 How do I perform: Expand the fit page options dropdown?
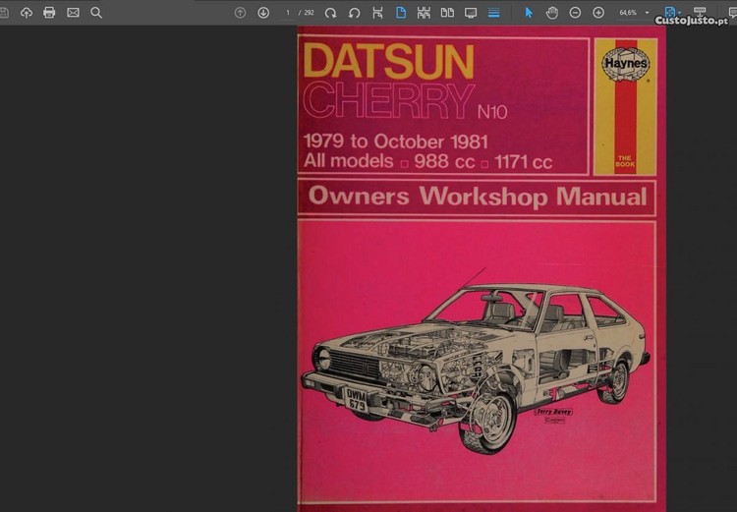[680, 13]
